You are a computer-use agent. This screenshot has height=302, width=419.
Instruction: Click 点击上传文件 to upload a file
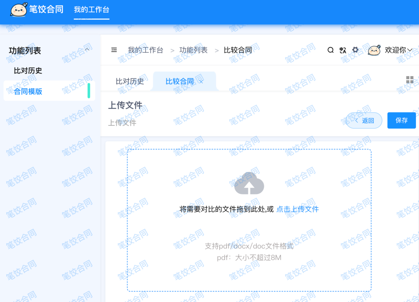297,209
